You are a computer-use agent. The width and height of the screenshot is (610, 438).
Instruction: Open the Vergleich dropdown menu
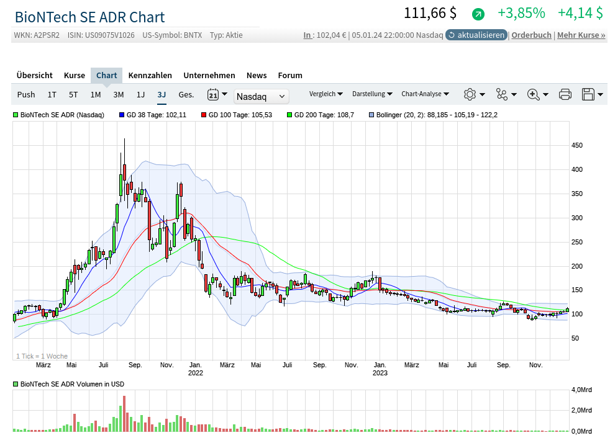click(x=325, y=94)
